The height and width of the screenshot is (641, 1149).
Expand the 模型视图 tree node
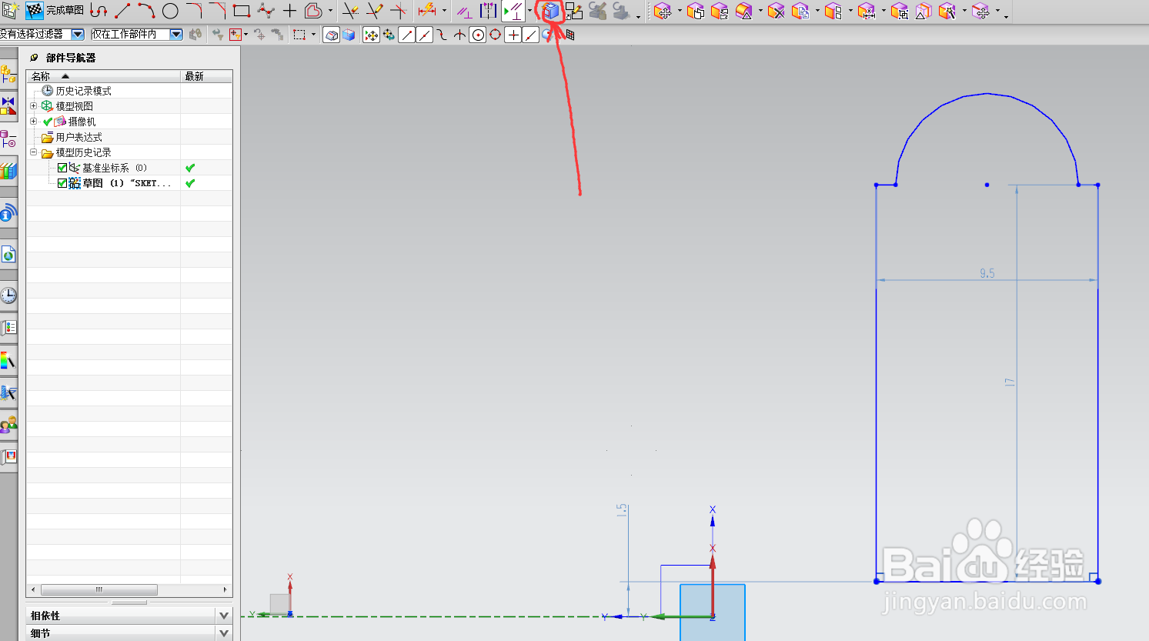point(33,106)
